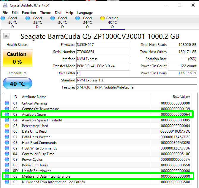This screenshot has height=188, width=199.
Task: Click status orb of Available Spare Threshold row
Action: click(7, 120)
